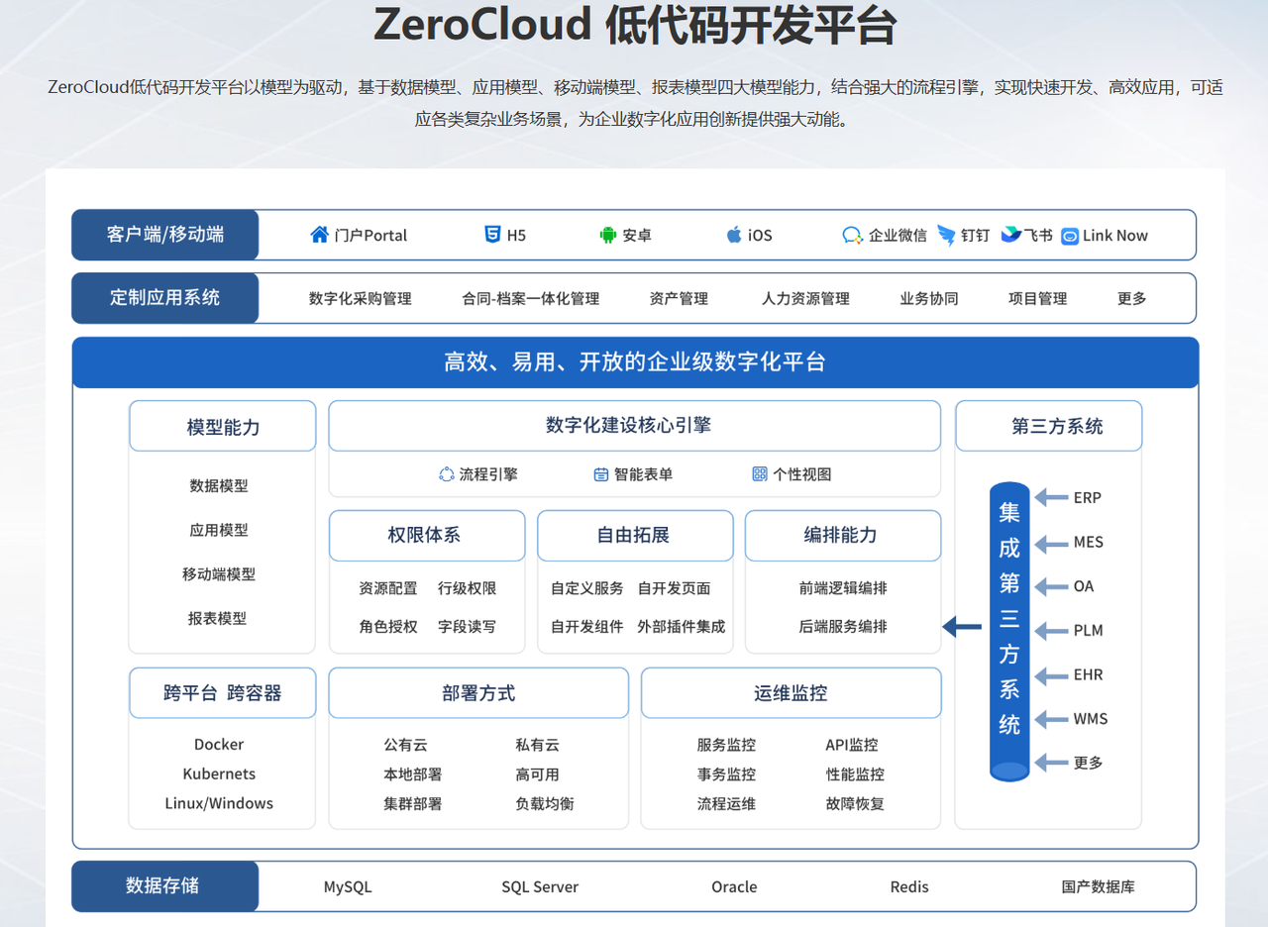Click the Link Now icon
This screenshot has width=1268, height=927.
[1070, 236]
